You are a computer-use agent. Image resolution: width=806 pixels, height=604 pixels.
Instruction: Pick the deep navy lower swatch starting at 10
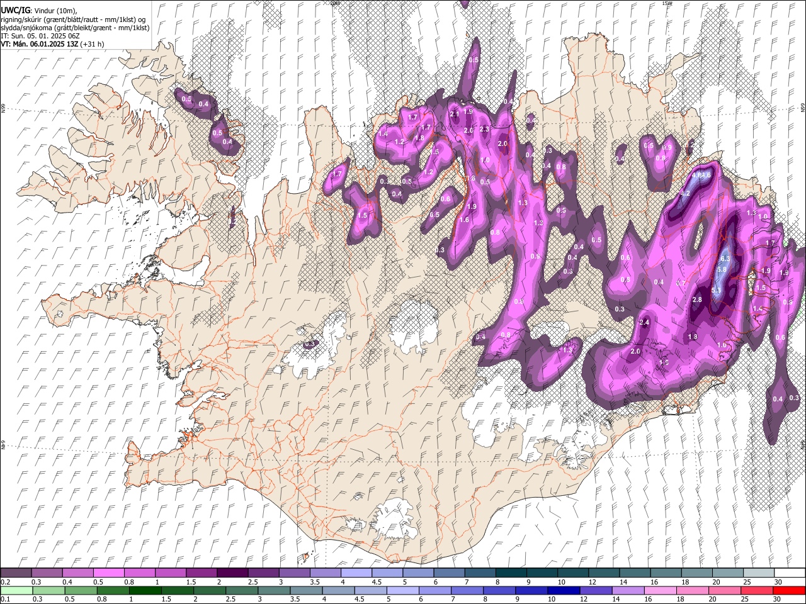tap(562, 590)
